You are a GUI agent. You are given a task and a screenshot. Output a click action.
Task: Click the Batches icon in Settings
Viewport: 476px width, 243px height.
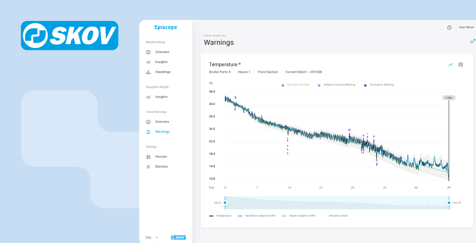[148, 167]
